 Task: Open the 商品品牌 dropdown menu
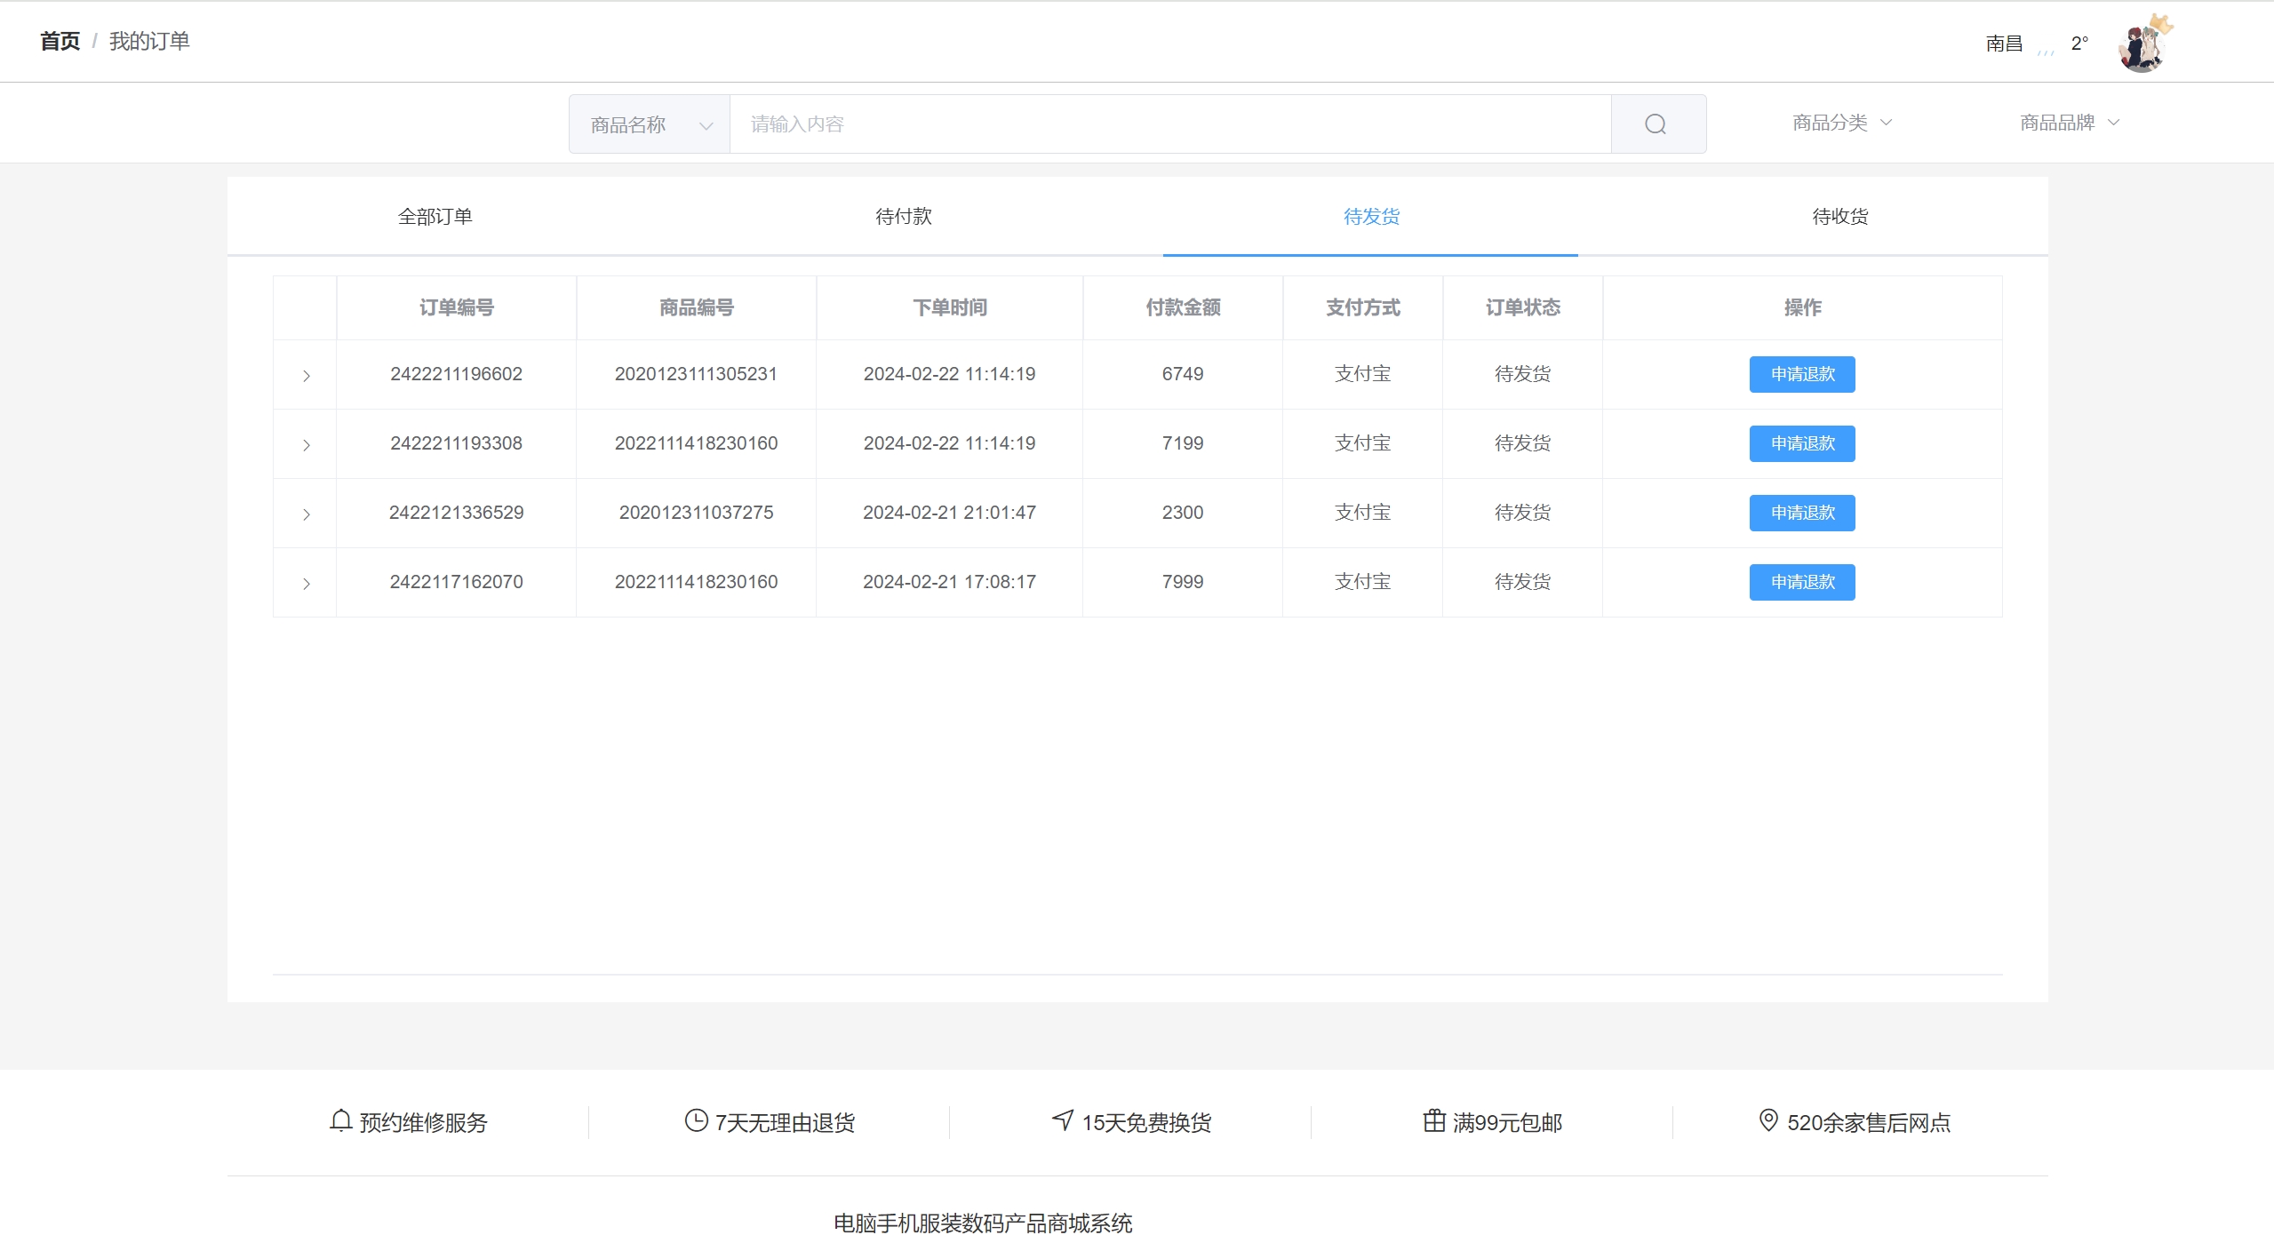click(x=2069, y=123)
